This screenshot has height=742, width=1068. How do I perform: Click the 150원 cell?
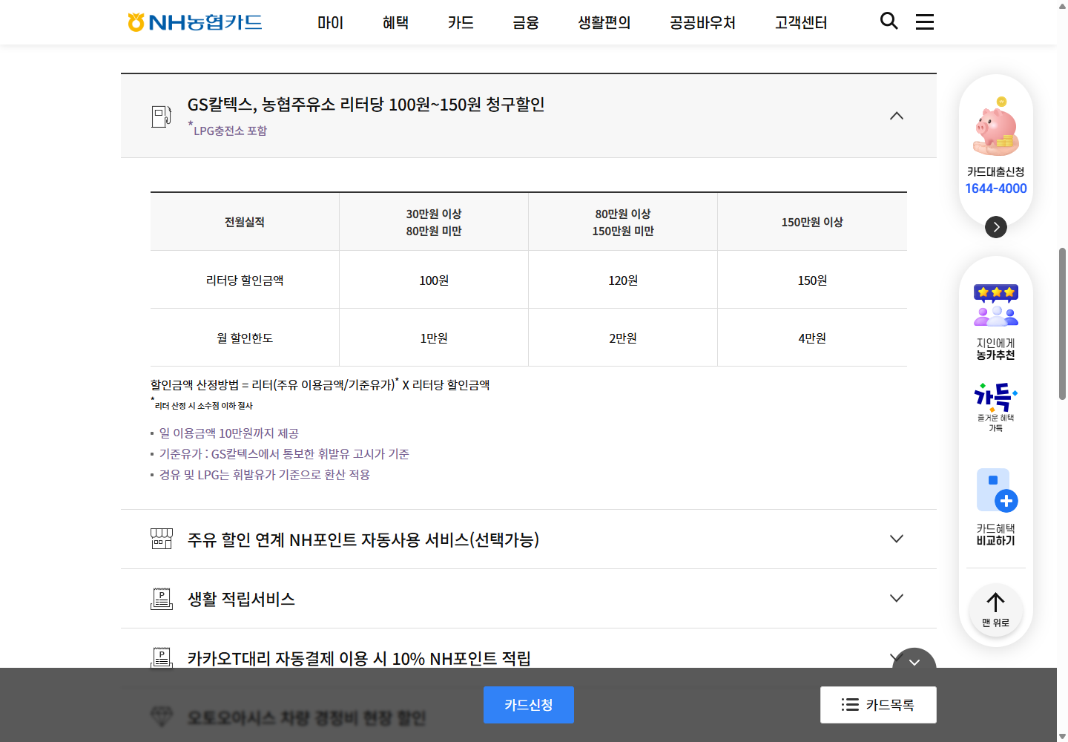[x=812, y=280]
